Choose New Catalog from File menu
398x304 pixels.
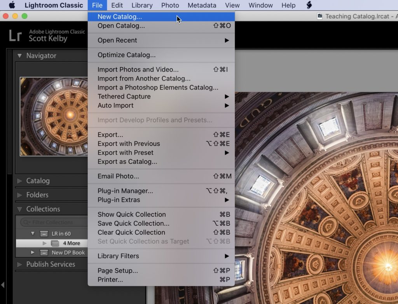click(120, 17)
